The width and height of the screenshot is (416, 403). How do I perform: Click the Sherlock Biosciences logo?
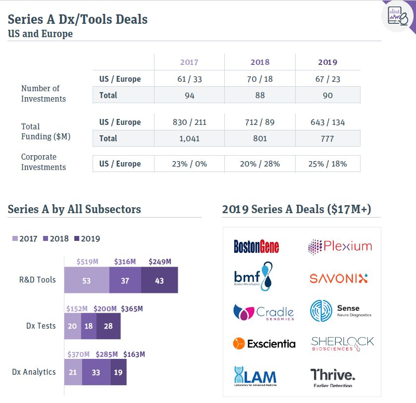point(343,344)
